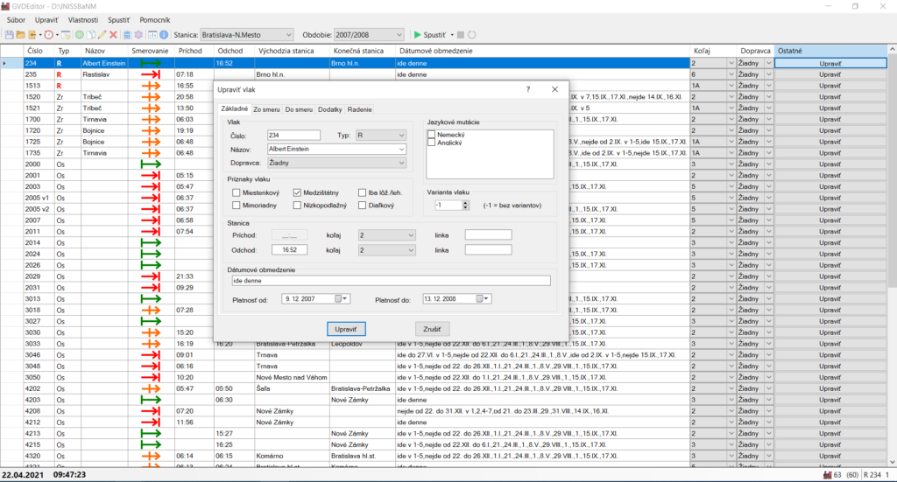Click the Zrušiť button
This screenshot has width=897, height=482.
coord(434,329)
